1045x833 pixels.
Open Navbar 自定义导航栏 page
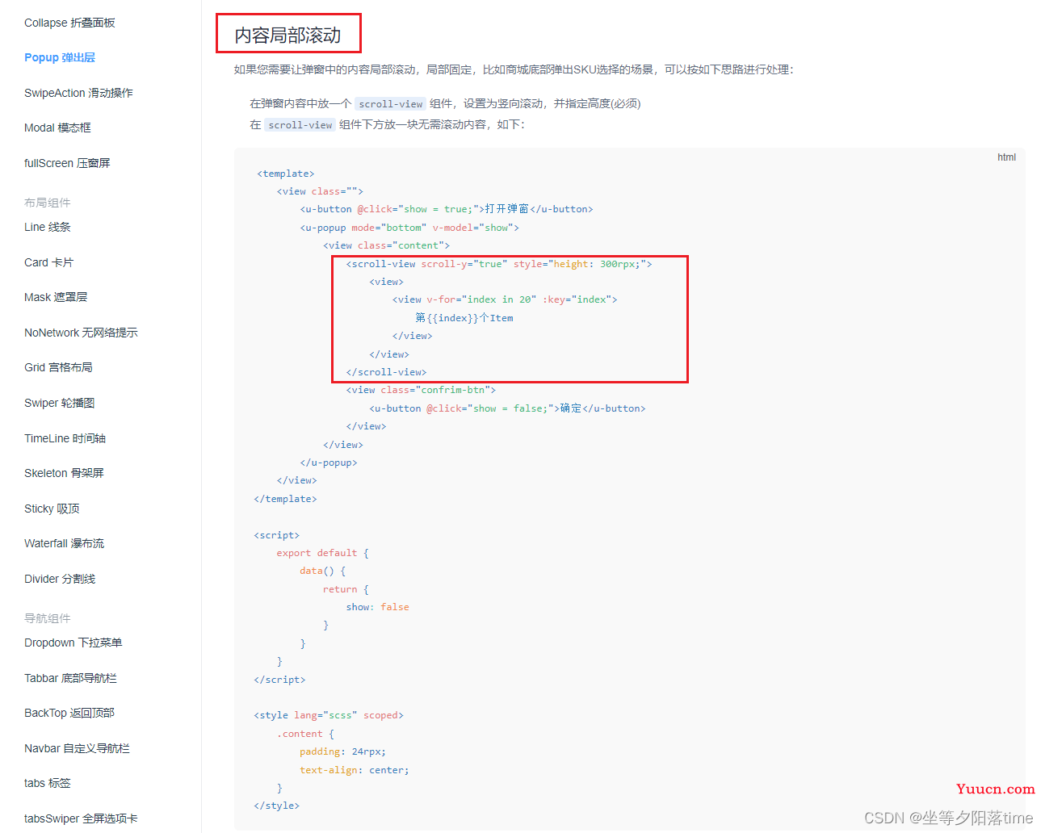click(x=77, y=748)
